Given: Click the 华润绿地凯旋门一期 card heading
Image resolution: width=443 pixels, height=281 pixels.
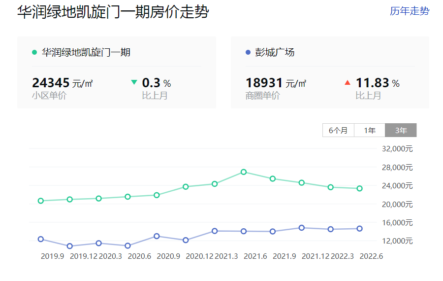Looking at the screenshot, I should 86,52.
